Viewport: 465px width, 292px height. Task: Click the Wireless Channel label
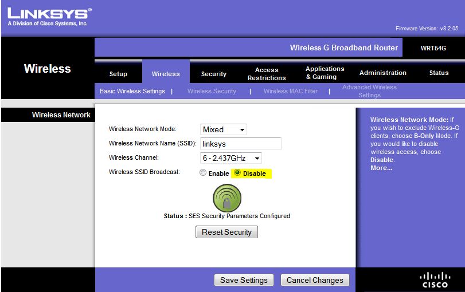point(134,157)
